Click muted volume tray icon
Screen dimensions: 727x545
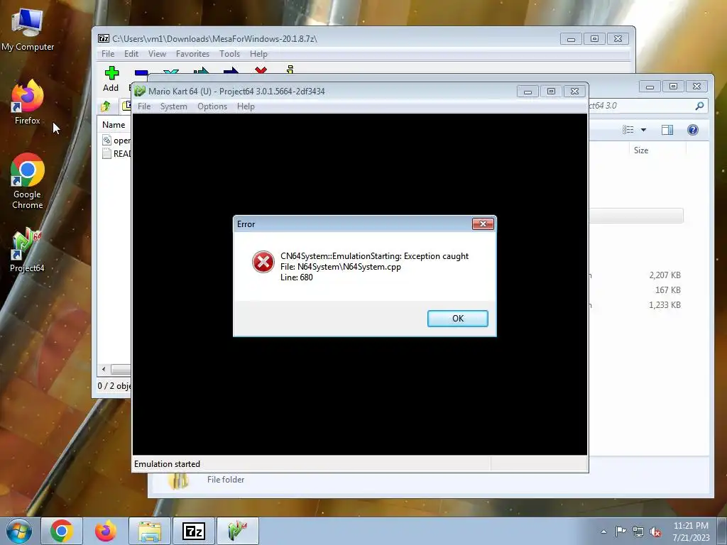pyautogui.click(x=655, y=532)
